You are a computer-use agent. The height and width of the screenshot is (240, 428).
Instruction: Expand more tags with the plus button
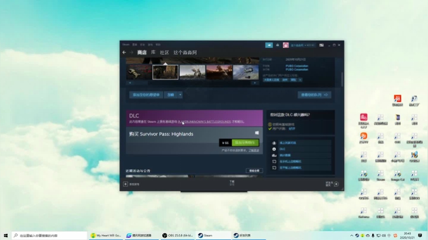[x=300, y=80]
